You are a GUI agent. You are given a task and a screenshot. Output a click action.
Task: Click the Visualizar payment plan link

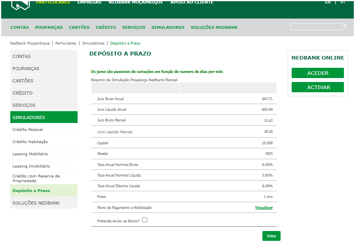click(264, 207)
